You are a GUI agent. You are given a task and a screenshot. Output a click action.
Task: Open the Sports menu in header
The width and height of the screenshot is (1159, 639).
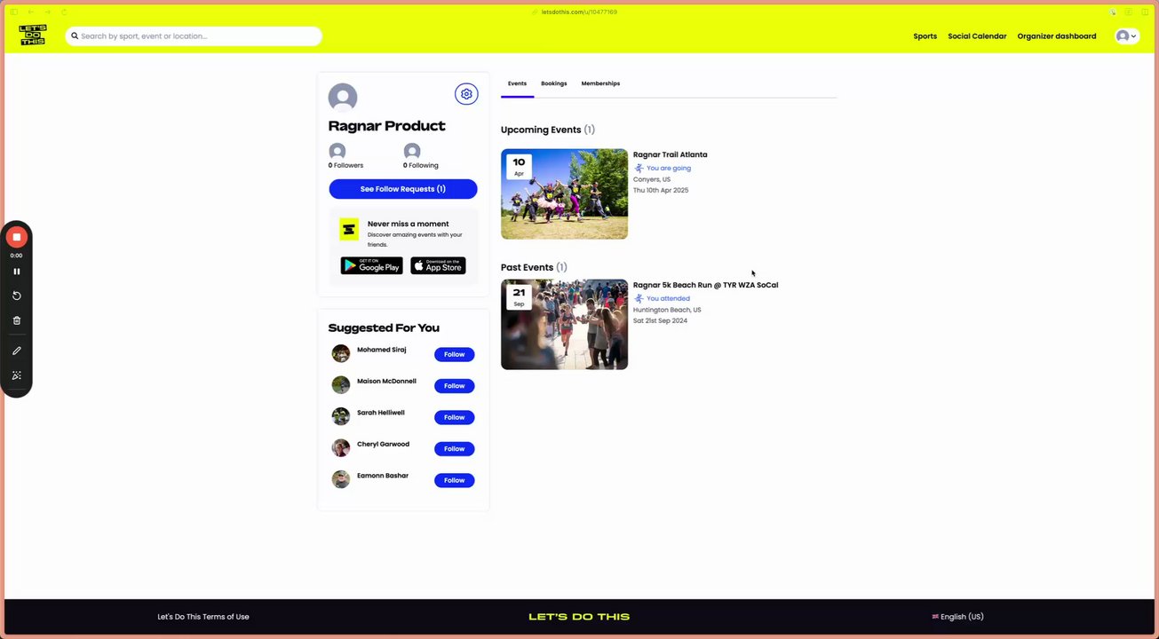(x=925, y=36)
